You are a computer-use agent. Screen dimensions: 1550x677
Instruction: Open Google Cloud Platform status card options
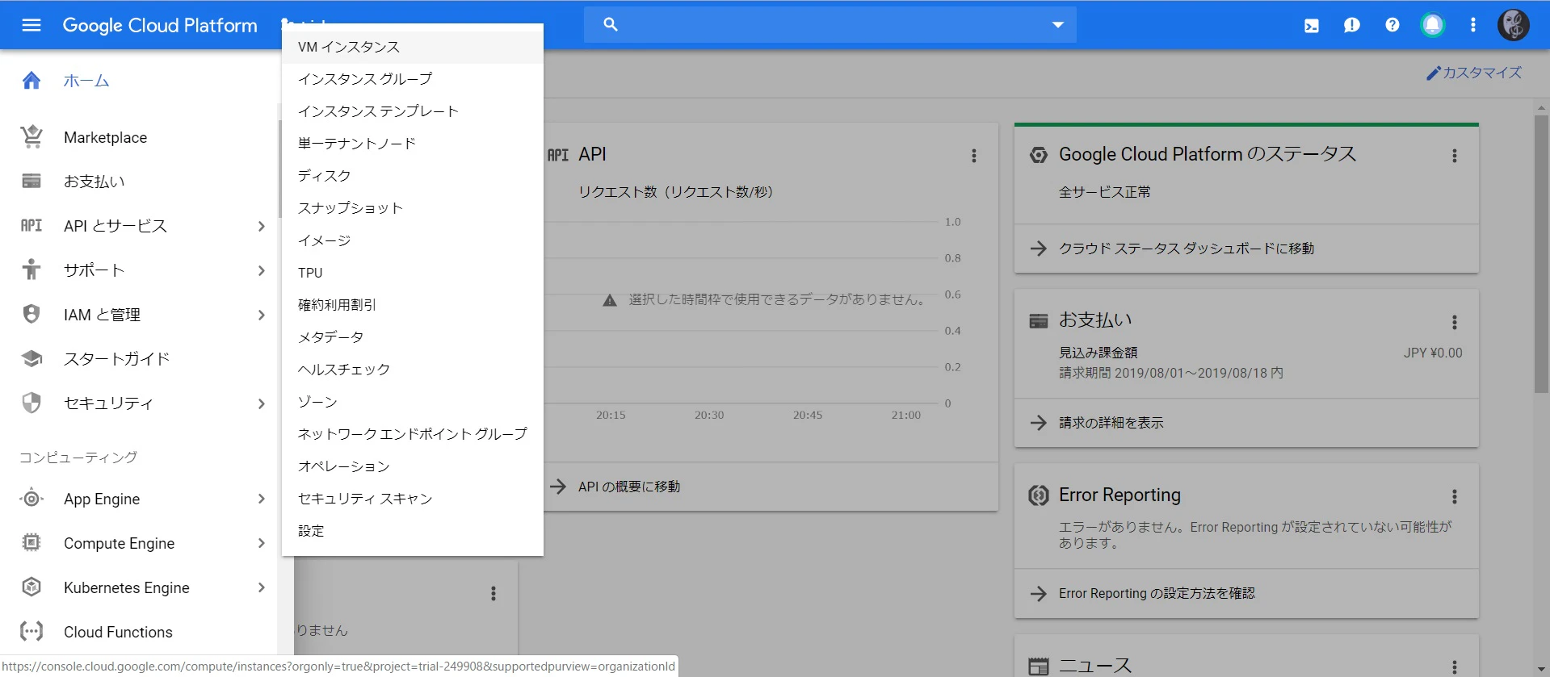[x=1455, y=156]
